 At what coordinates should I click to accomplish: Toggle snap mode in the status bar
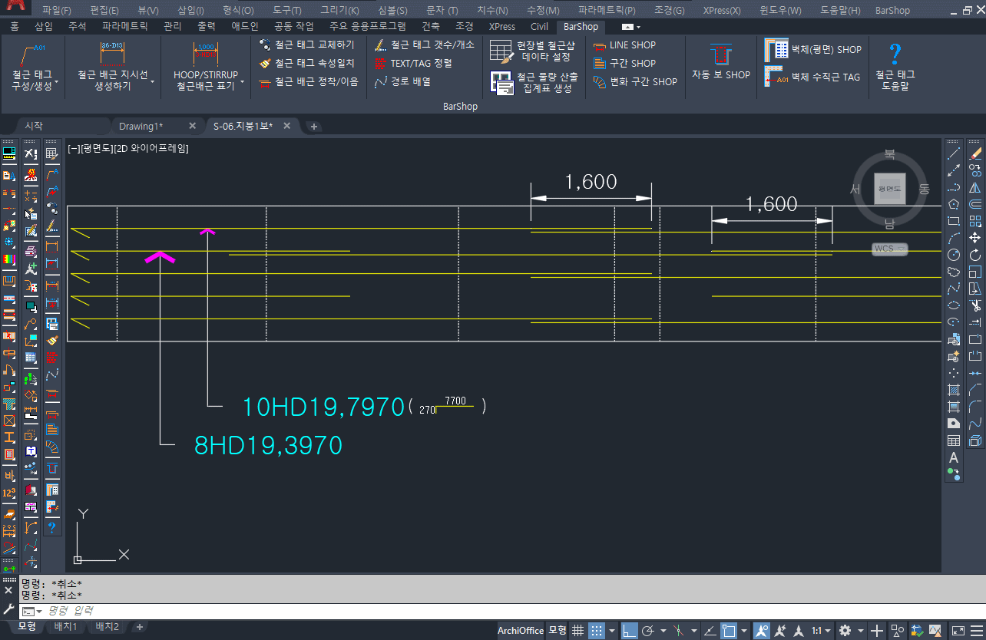pyautogui.click(x=597, y=631)
